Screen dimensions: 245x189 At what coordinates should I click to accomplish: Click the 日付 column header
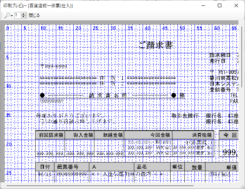coord(45,167)
